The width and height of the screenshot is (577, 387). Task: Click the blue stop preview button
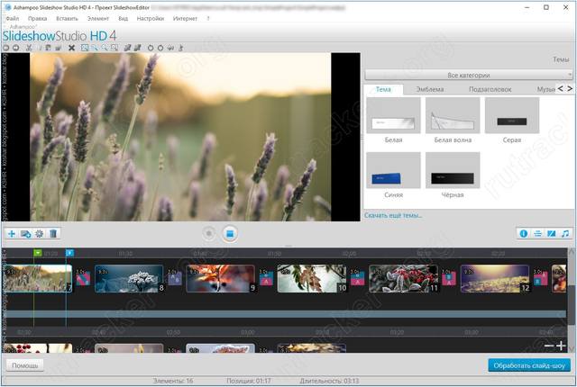tap(230, 233)
